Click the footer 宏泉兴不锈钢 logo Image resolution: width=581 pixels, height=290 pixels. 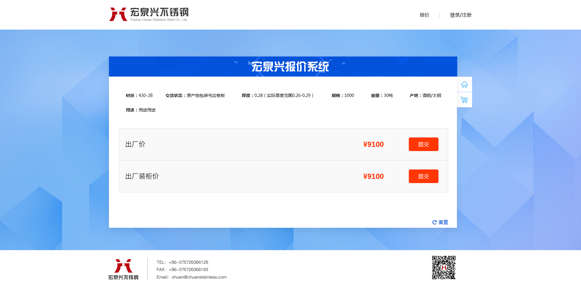[x=123, y=269]
